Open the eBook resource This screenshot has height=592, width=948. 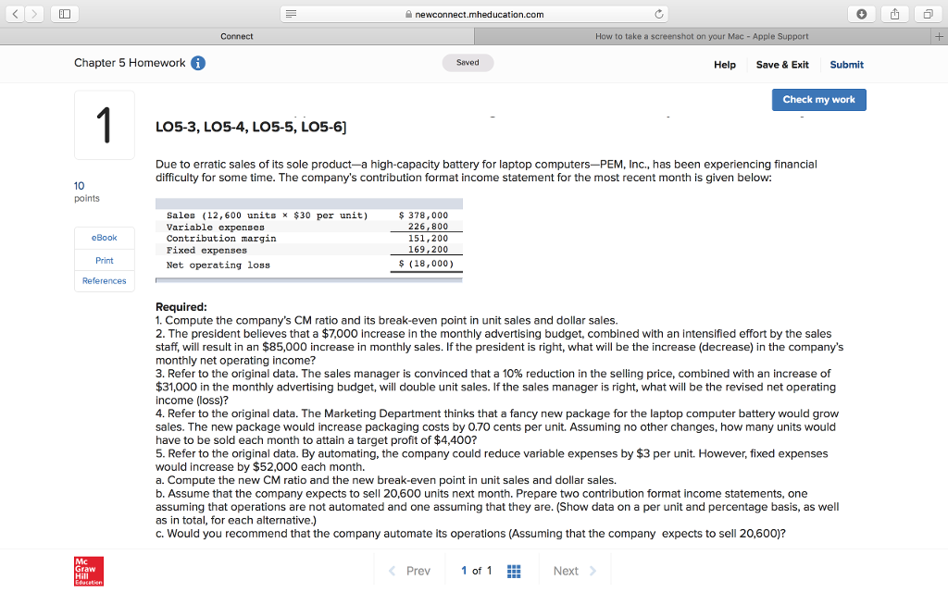coord(105,238)
